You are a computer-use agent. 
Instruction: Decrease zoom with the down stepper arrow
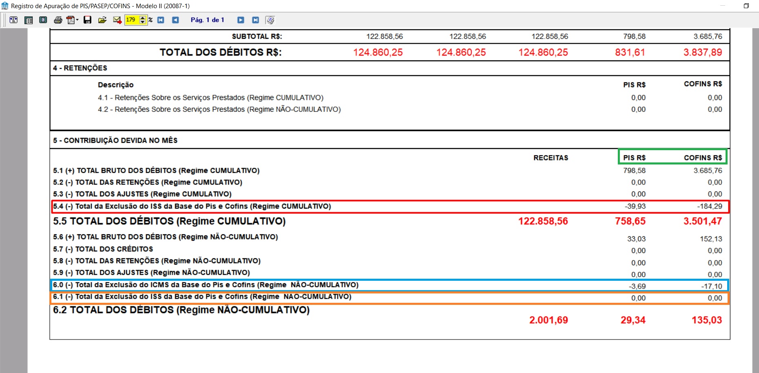coord(142,22)
